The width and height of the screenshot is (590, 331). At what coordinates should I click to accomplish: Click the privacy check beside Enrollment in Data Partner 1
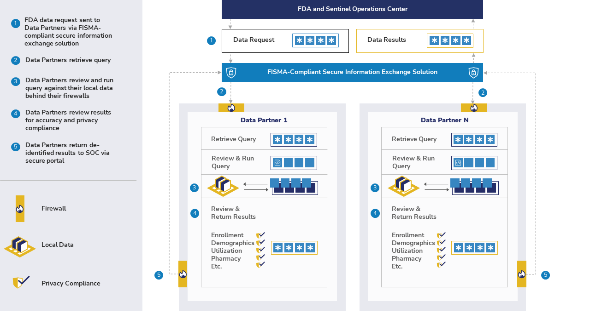click(x=260, y=235)
